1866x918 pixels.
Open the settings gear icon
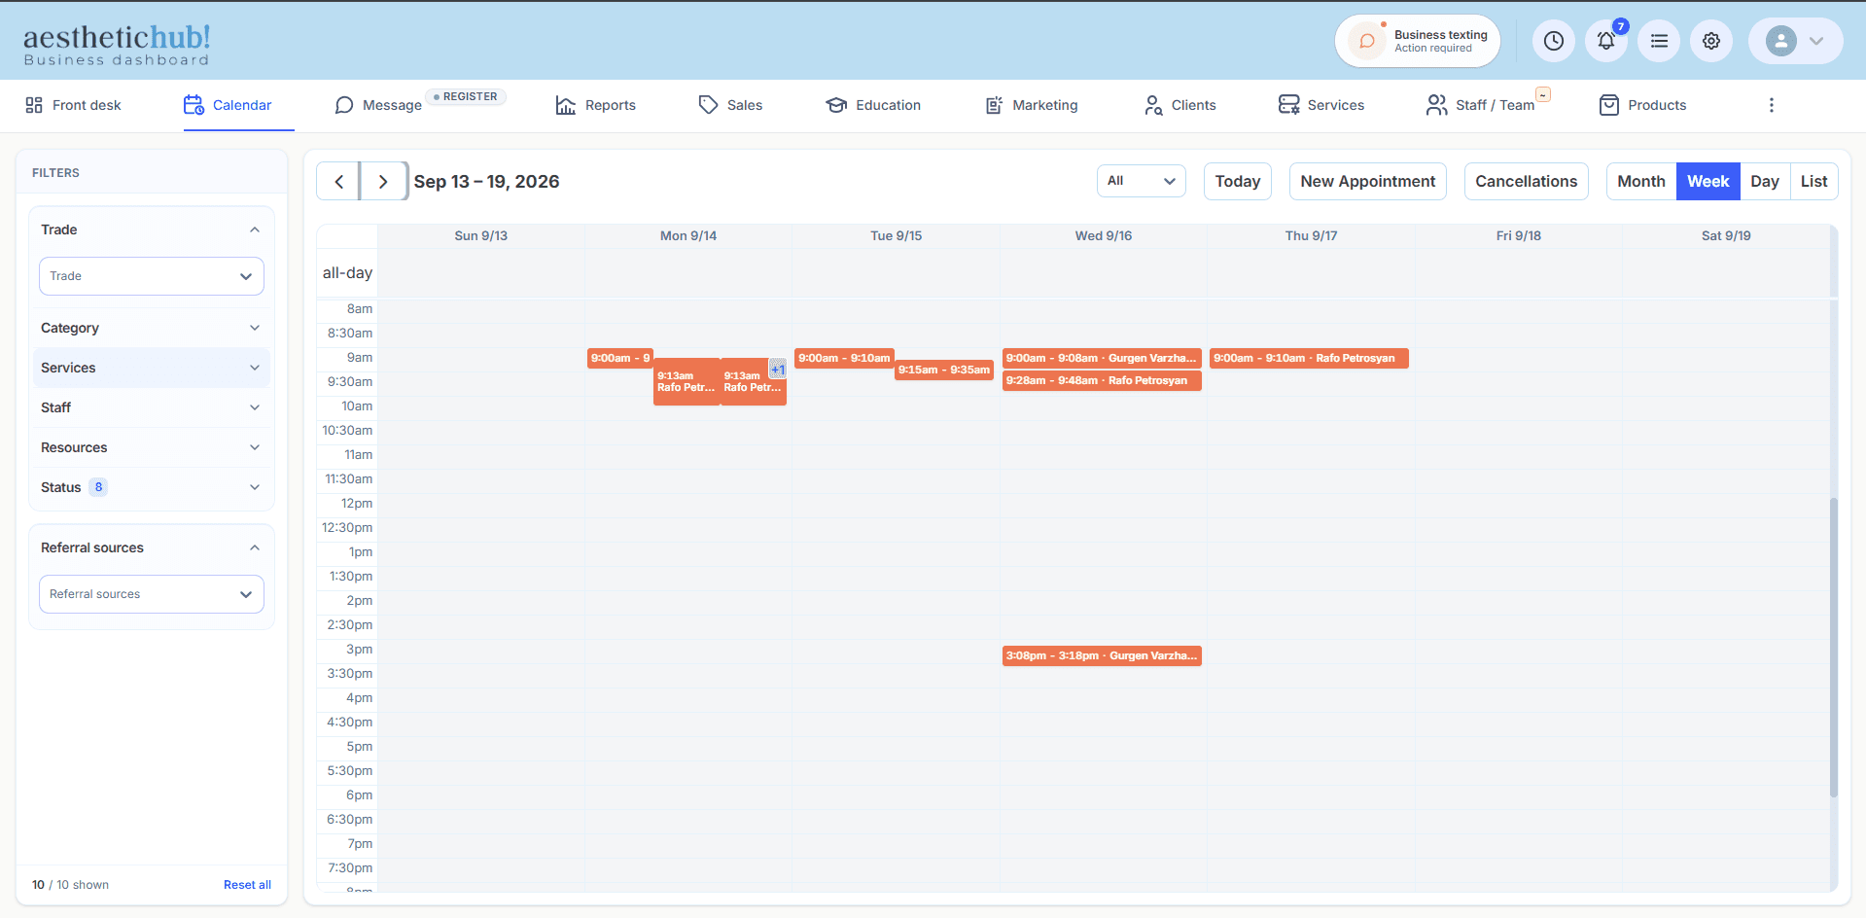[1711, 41]
